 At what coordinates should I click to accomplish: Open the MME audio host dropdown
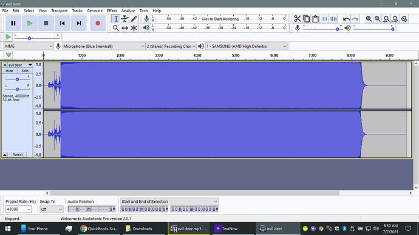pos(29,47)
